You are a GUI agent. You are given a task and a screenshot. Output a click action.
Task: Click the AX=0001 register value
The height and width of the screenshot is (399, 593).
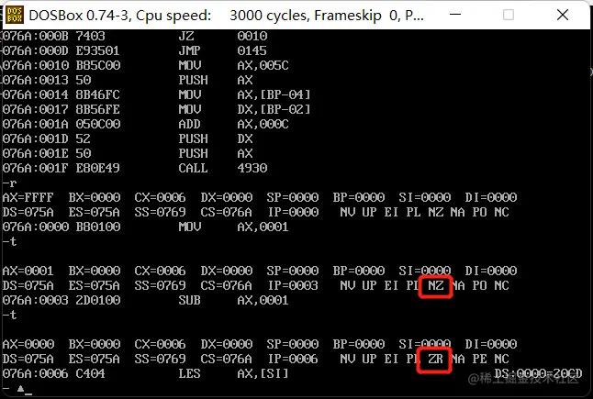pyautogui.click(x=28, y=271)
